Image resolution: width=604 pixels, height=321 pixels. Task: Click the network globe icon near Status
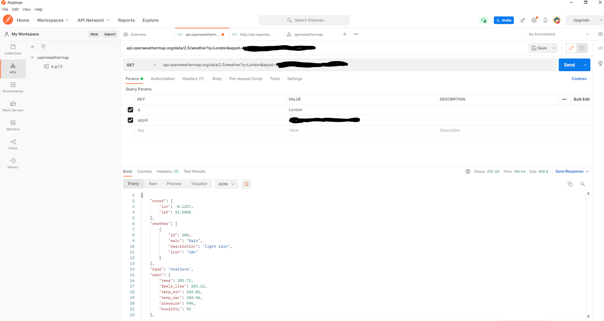pos(468,171)
